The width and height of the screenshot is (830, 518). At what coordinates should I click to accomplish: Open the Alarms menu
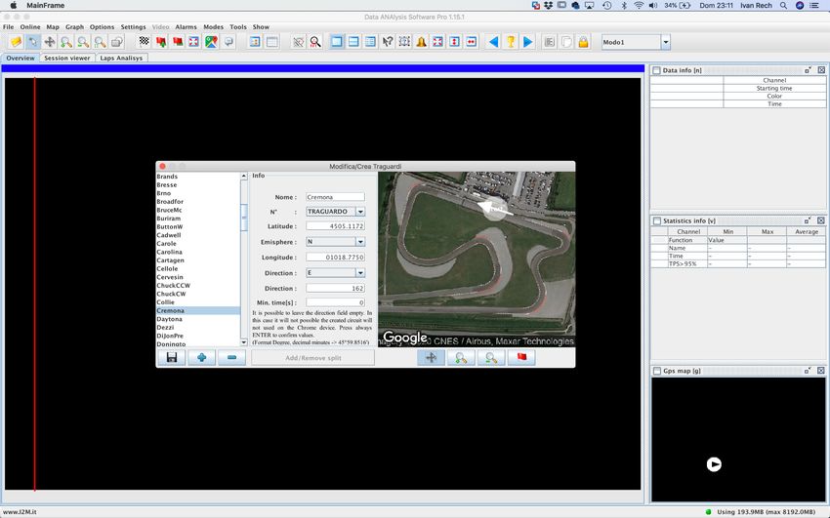186,27
